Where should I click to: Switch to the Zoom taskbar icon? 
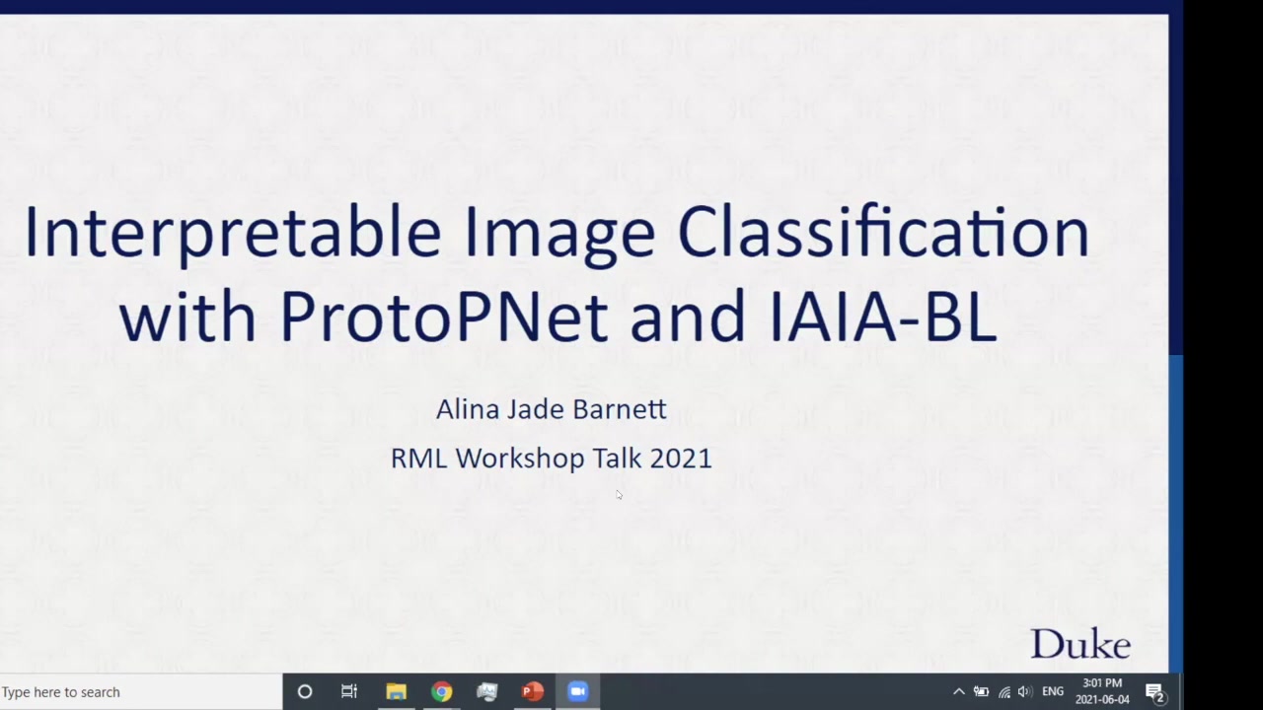pos(578,692)
